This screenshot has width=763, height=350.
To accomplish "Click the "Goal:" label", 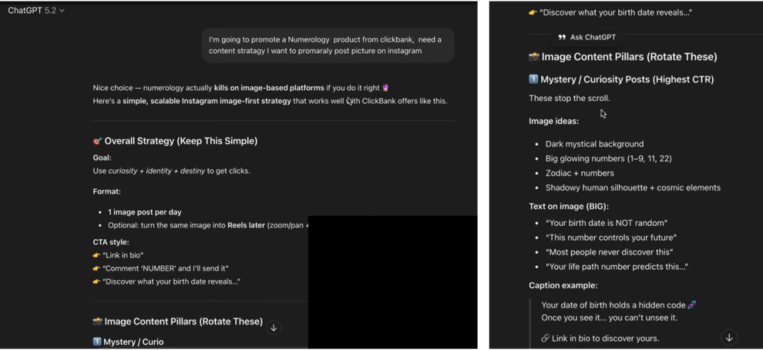I will pyautogui.click(x=102, y=158).
